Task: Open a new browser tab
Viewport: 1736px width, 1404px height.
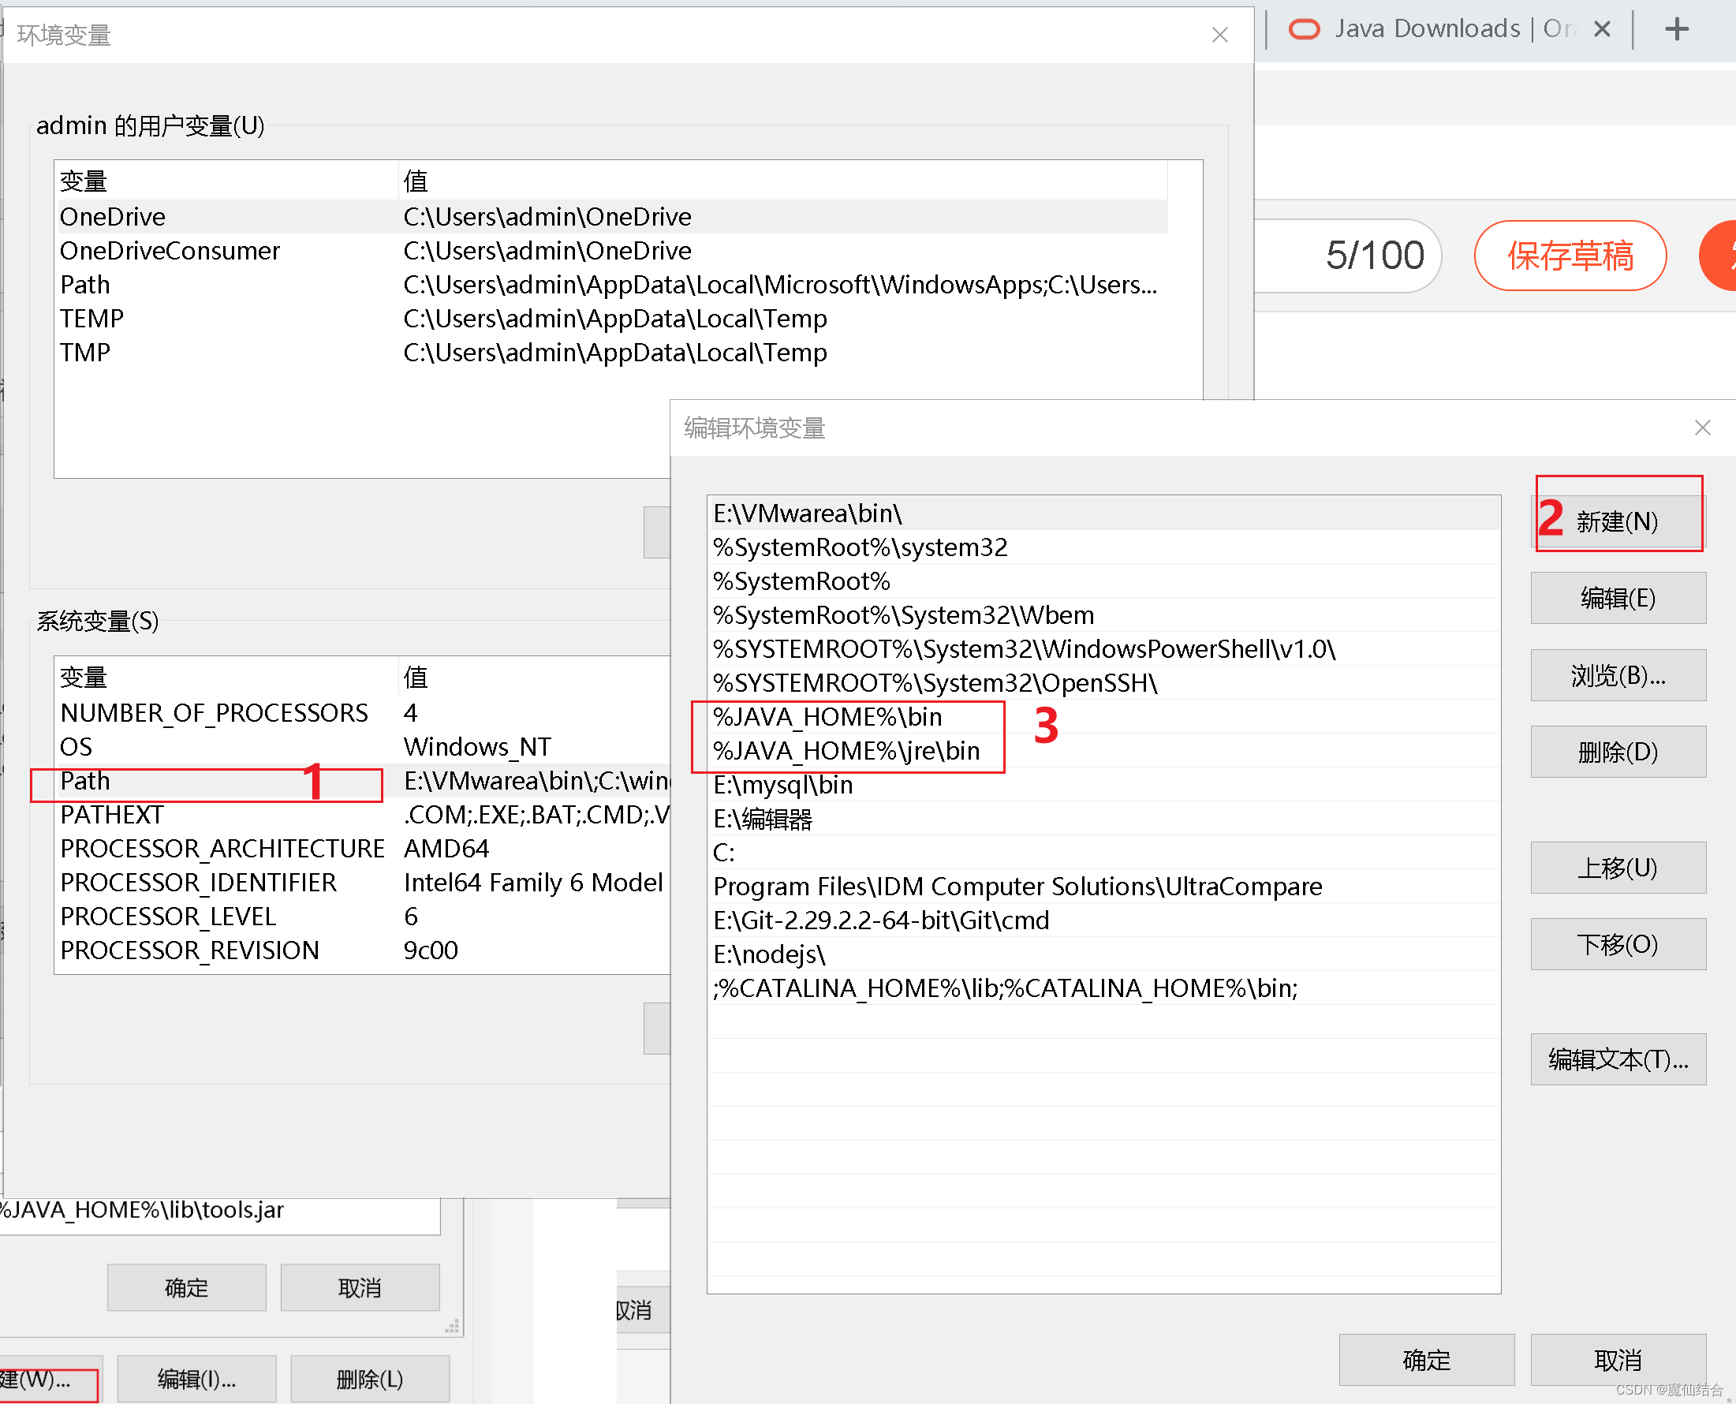Action: click(x=1677, y=30)
